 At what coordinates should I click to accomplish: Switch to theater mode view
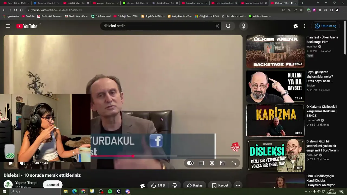223,163
